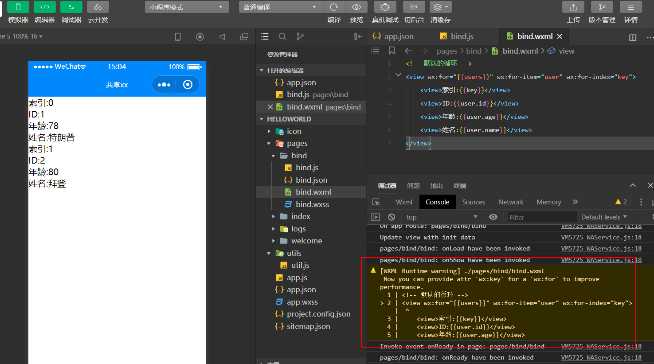Collapse the file explorer sidebar icon
The height and width of the screenshot is (364, 654).
(358, 37)
